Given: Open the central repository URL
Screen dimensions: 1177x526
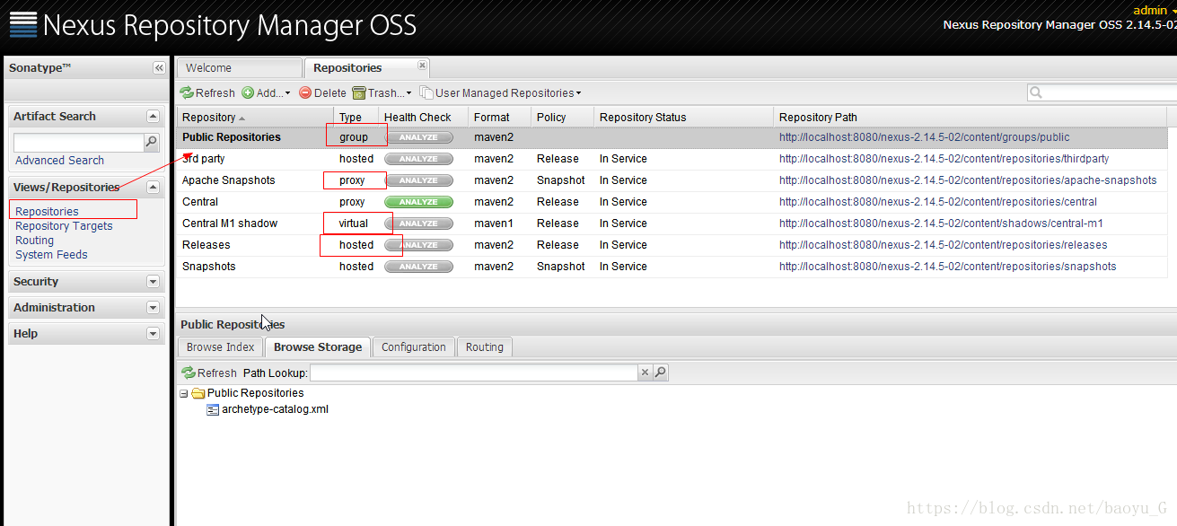Looking at the screenshot, I should pyautogui.click(x=938, y=202).
